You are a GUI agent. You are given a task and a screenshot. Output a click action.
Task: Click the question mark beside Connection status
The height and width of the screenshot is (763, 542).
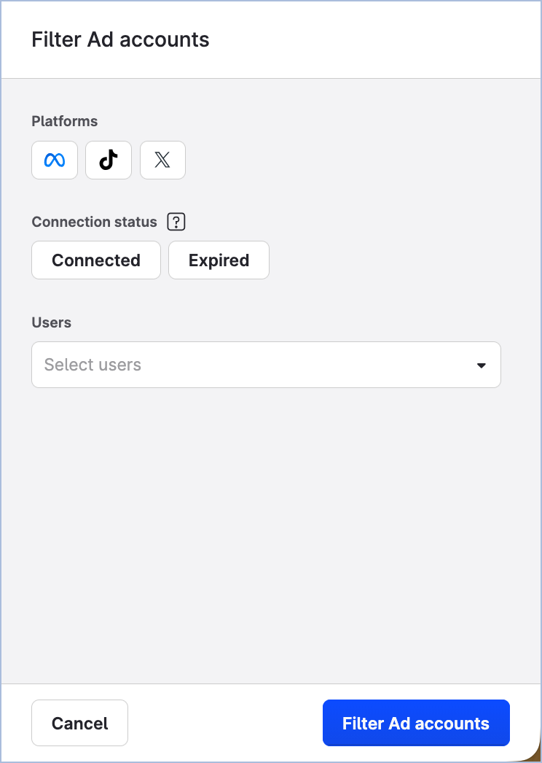(176, 222)
